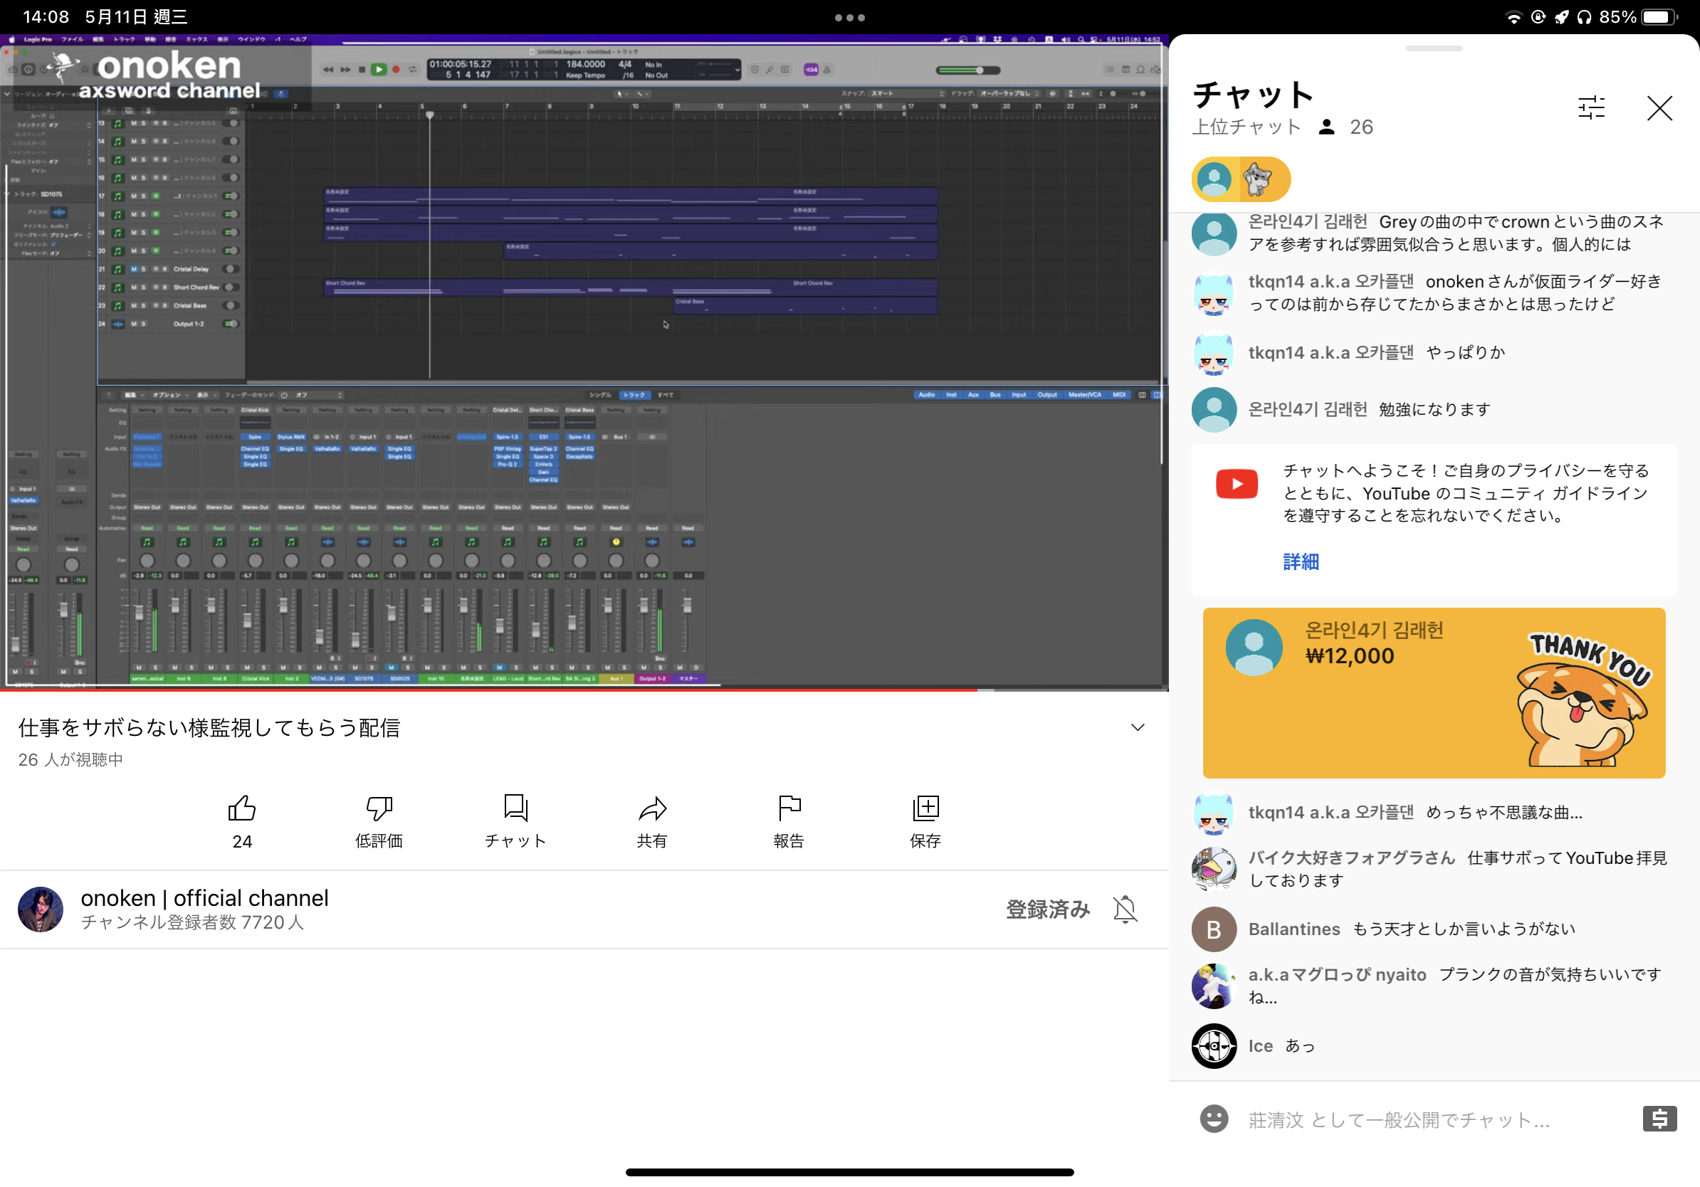This screenshot has height=1187, width=1700.
Task: Open chat filter settings sliders icon
Action: 1591,108
